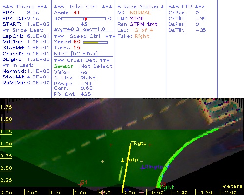Click the red marker on Angle slider
Image resolution: width=244 pixels, height=195 pixels.
pos(86,19)
